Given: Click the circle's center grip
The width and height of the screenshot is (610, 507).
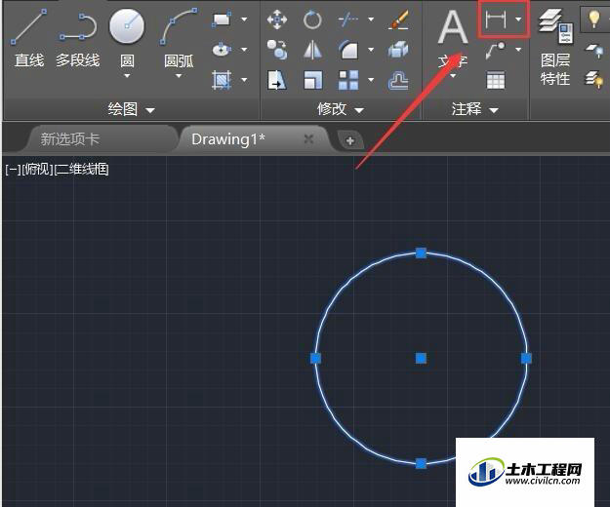Looking at the screenshot, I should coord(421,358).
